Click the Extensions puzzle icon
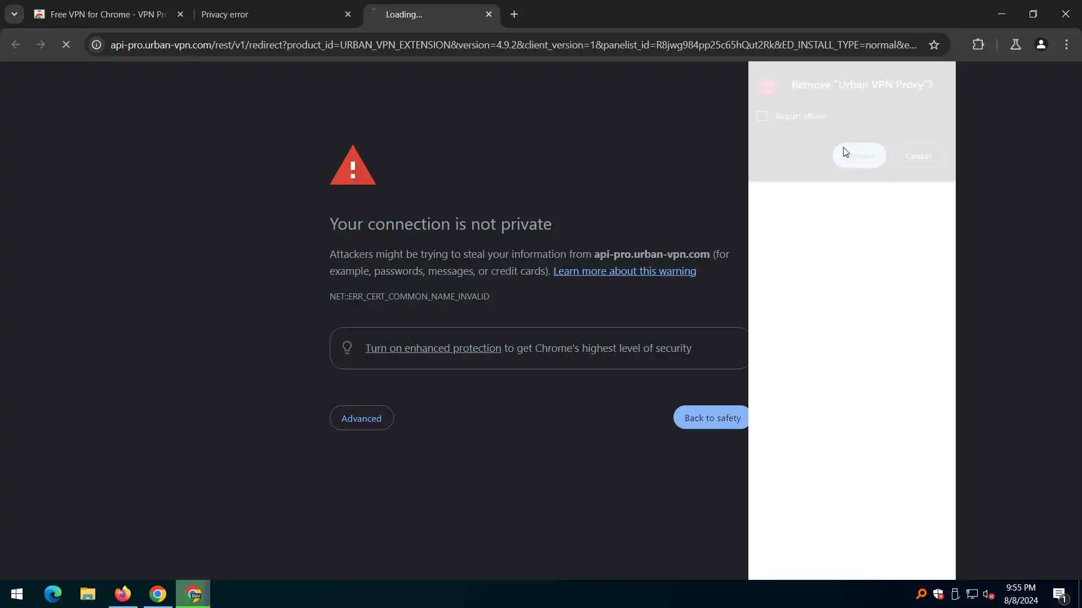 coord(978,44)
